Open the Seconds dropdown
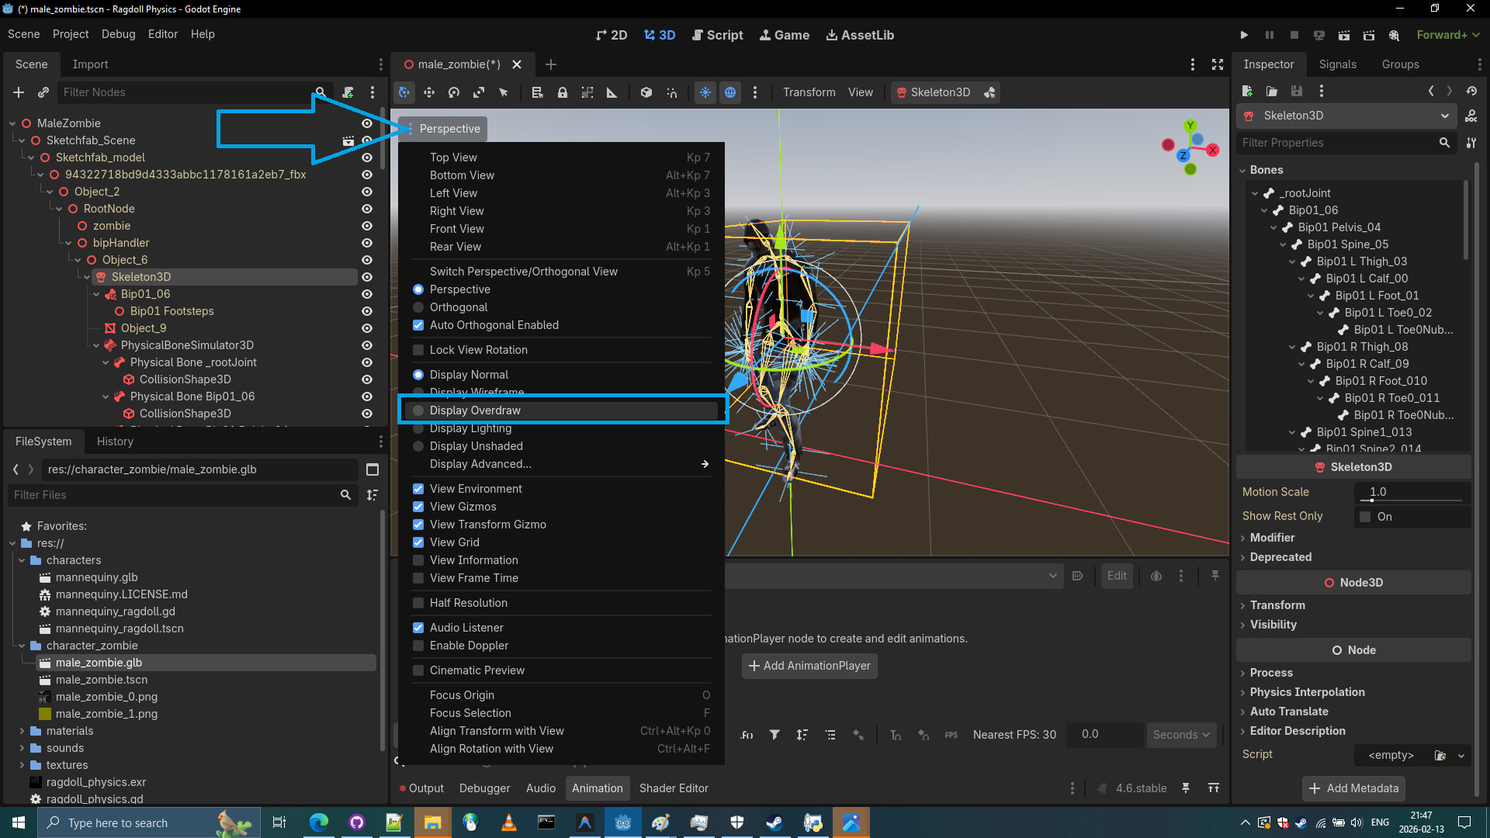Image resolution: width=1490 pixels, height=838 pixels. click(x=1181, y=735)
